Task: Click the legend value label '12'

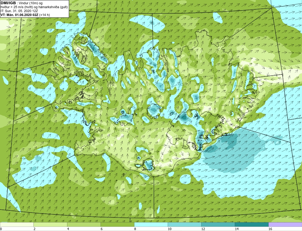Action: 203,229
